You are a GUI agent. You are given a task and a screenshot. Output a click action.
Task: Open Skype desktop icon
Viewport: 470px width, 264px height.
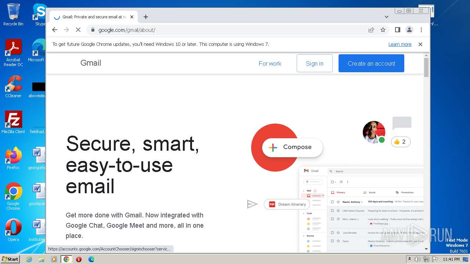pos(39,15)
